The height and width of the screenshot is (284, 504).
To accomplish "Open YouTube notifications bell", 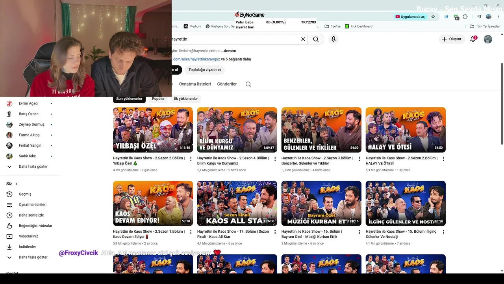I will click(x=473, y=39).
